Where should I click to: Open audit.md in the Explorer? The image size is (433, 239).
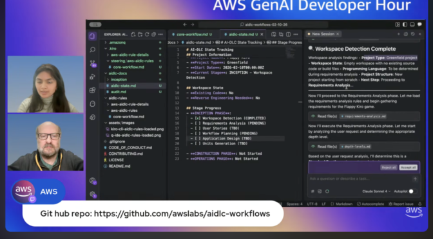point(119,92)
